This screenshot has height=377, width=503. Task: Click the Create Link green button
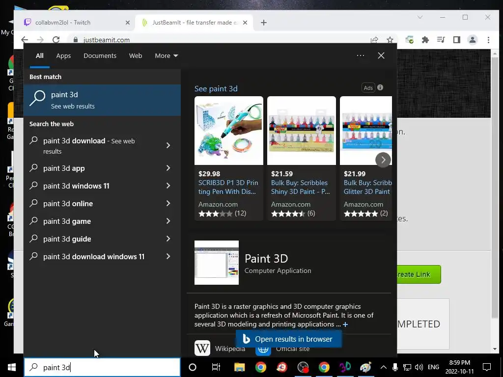(x=419, y=274)
